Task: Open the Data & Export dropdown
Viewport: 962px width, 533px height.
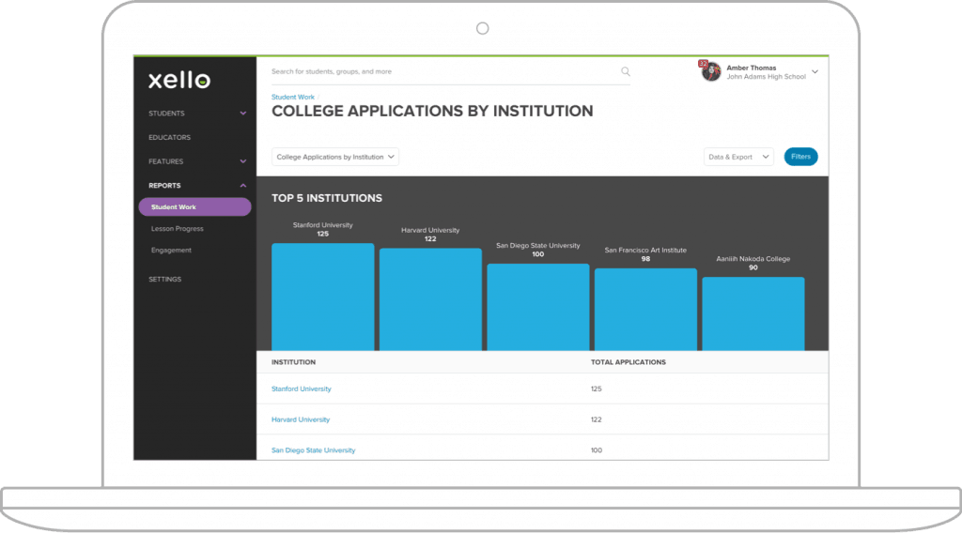Action: (738, 157)
